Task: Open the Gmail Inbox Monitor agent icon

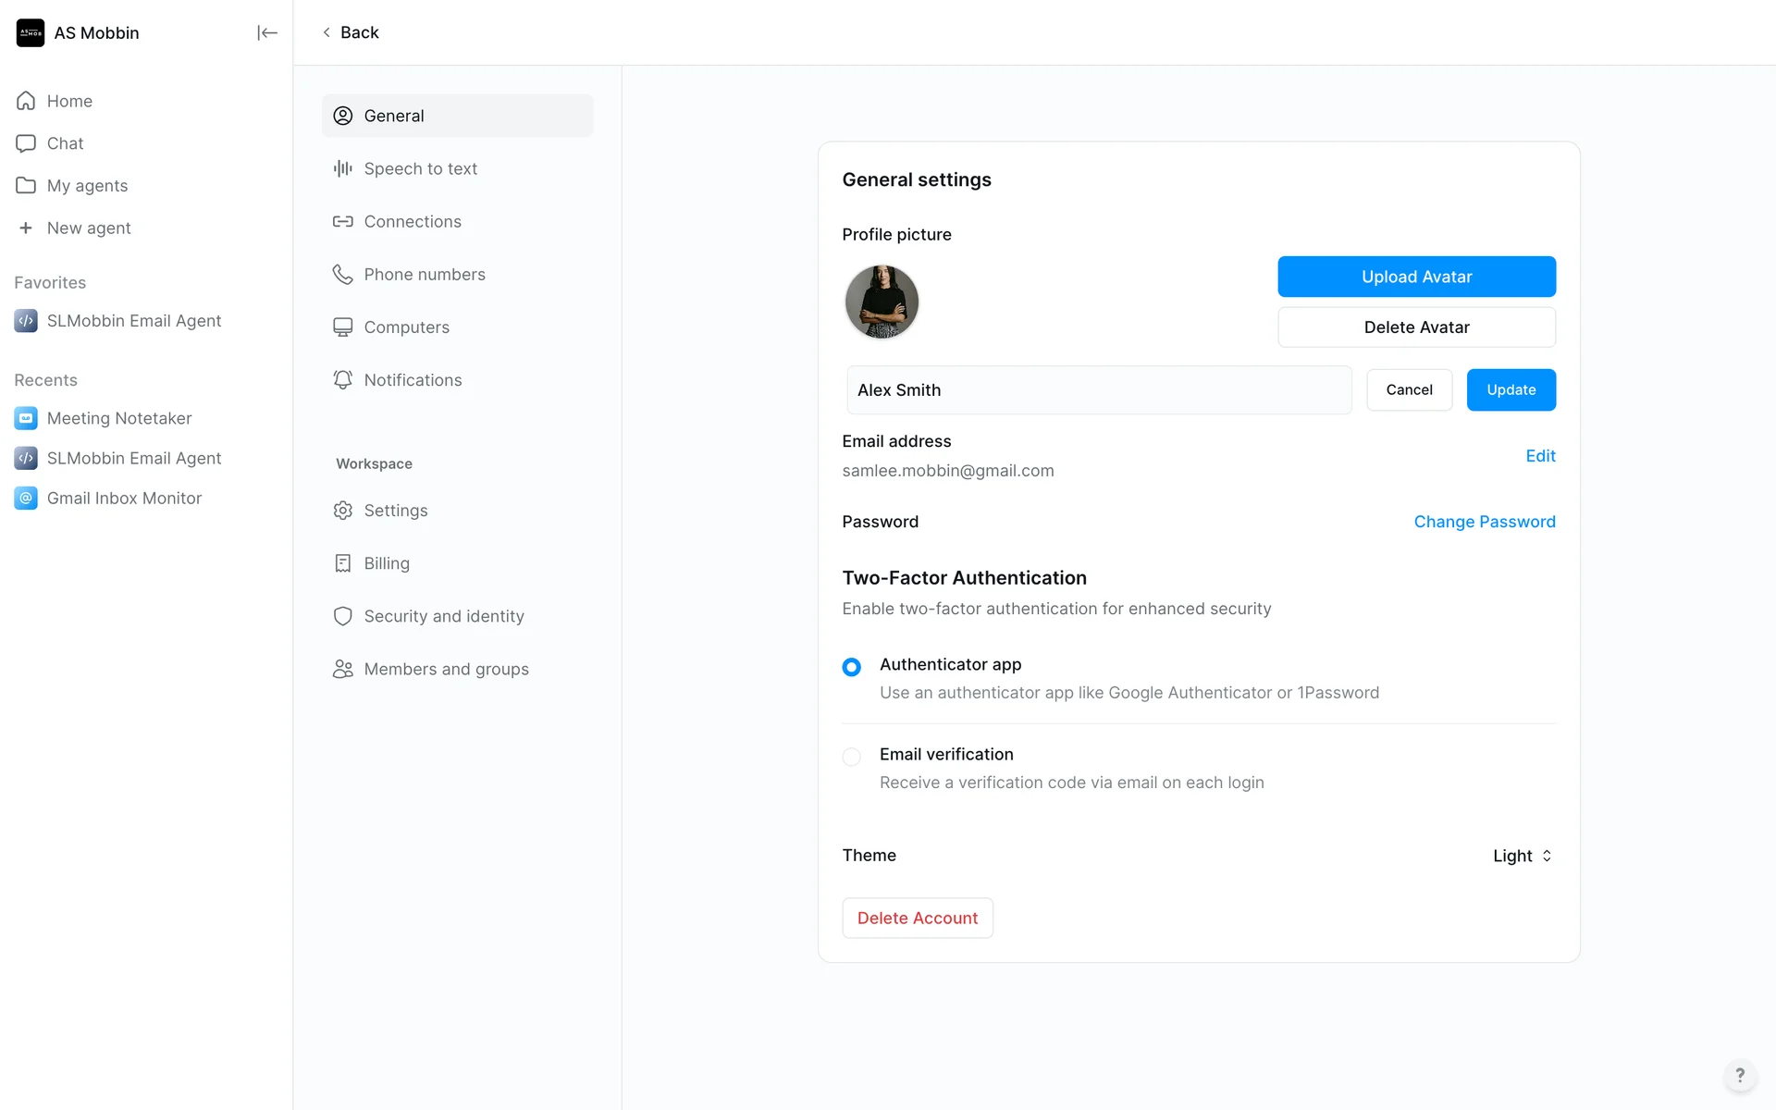Action: coord(26,498)
